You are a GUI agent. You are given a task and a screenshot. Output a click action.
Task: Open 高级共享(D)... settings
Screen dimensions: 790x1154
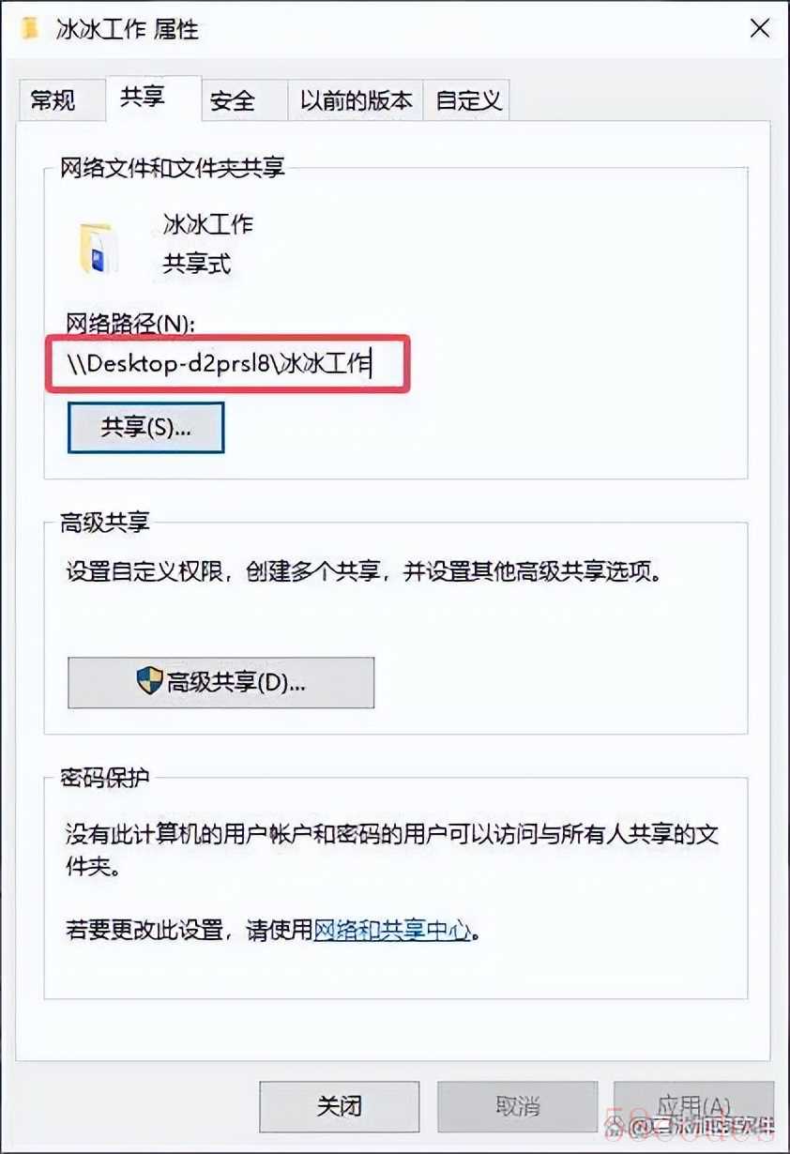221,682
